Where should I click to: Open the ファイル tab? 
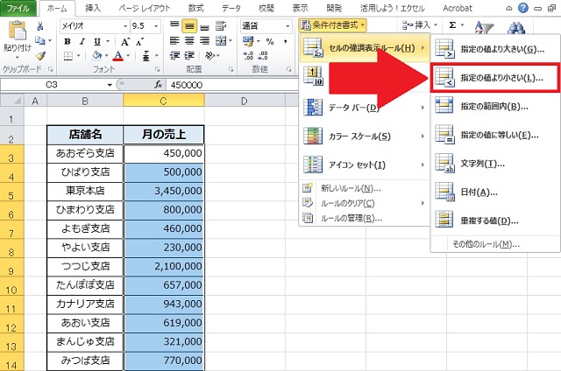(x=18, y=8)
